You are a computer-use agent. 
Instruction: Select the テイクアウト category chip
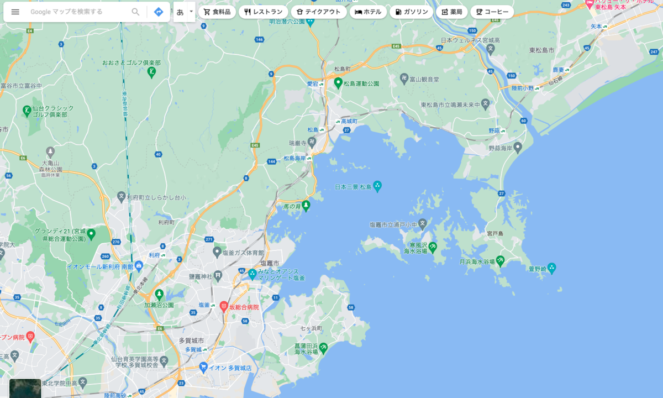(x=319, y=12)
